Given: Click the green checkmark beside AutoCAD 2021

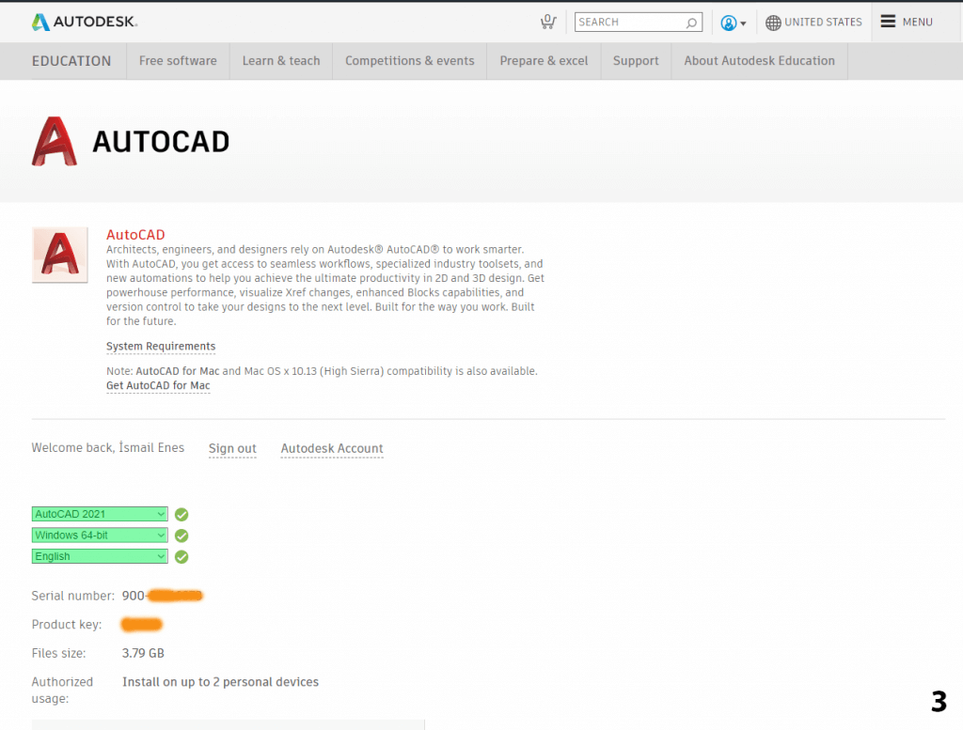Looking at the screenshot, I should [181, 514].
